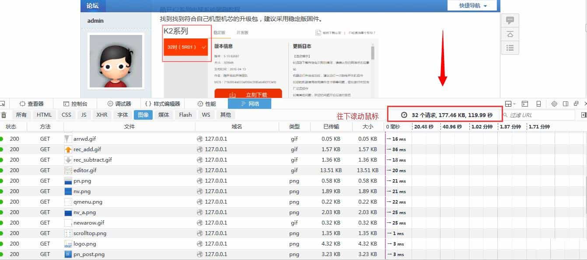
Task: Clear the network requests log
Action: 4,115
